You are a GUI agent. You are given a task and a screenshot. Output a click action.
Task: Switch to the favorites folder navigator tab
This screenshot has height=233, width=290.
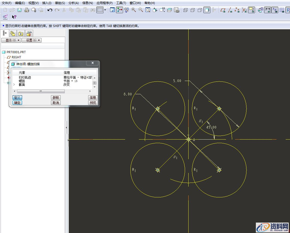pos(21,33)
